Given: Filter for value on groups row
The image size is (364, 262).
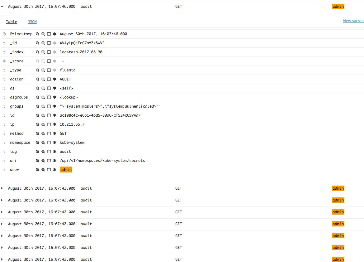Looking at the screenshot, I should 37,106.
